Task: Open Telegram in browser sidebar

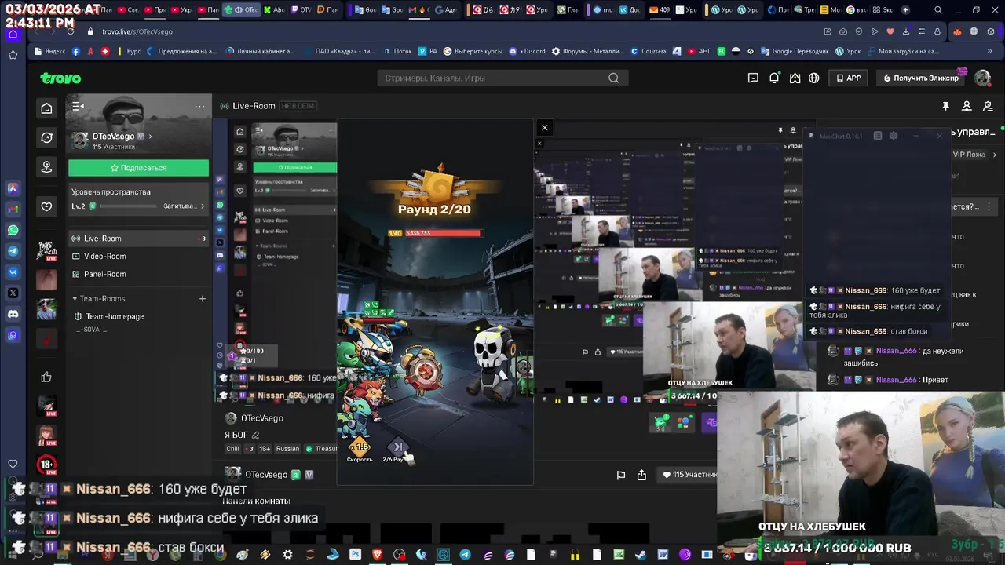Action: tap(13, 251)
